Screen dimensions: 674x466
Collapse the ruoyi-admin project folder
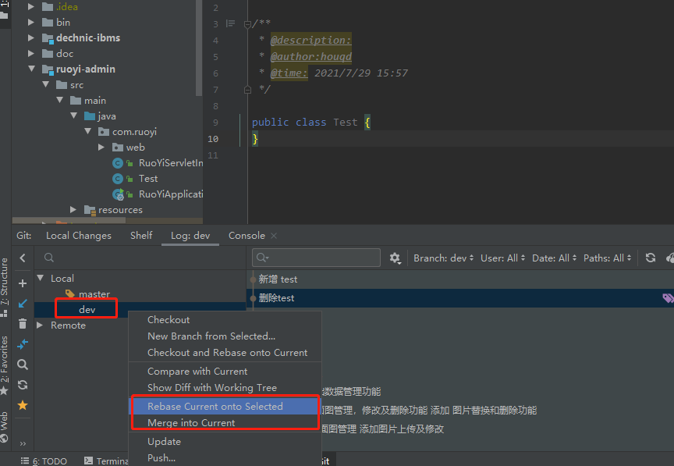(31, 69)
